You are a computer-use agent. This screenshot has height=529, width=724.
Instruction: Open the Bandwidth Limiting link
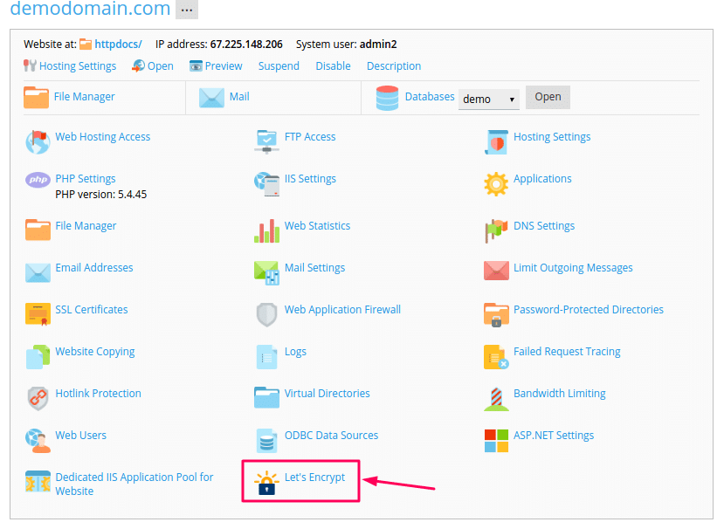[559, 394]
